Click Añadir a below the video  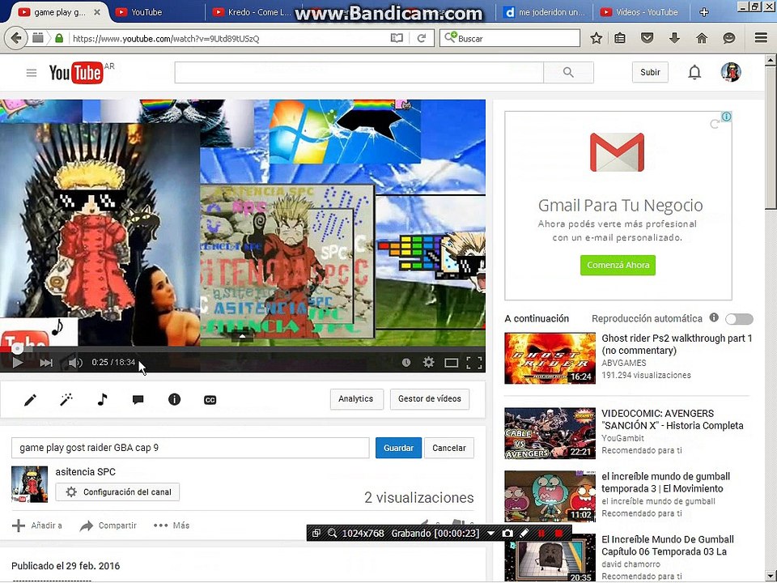point(37,526)
